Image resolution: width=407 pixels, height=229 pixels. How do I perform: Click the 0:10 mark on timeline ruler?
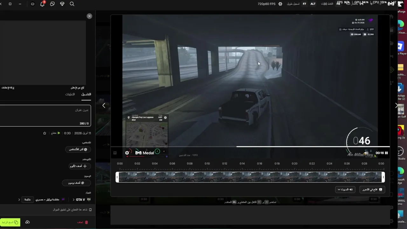(x=207, y=163)
